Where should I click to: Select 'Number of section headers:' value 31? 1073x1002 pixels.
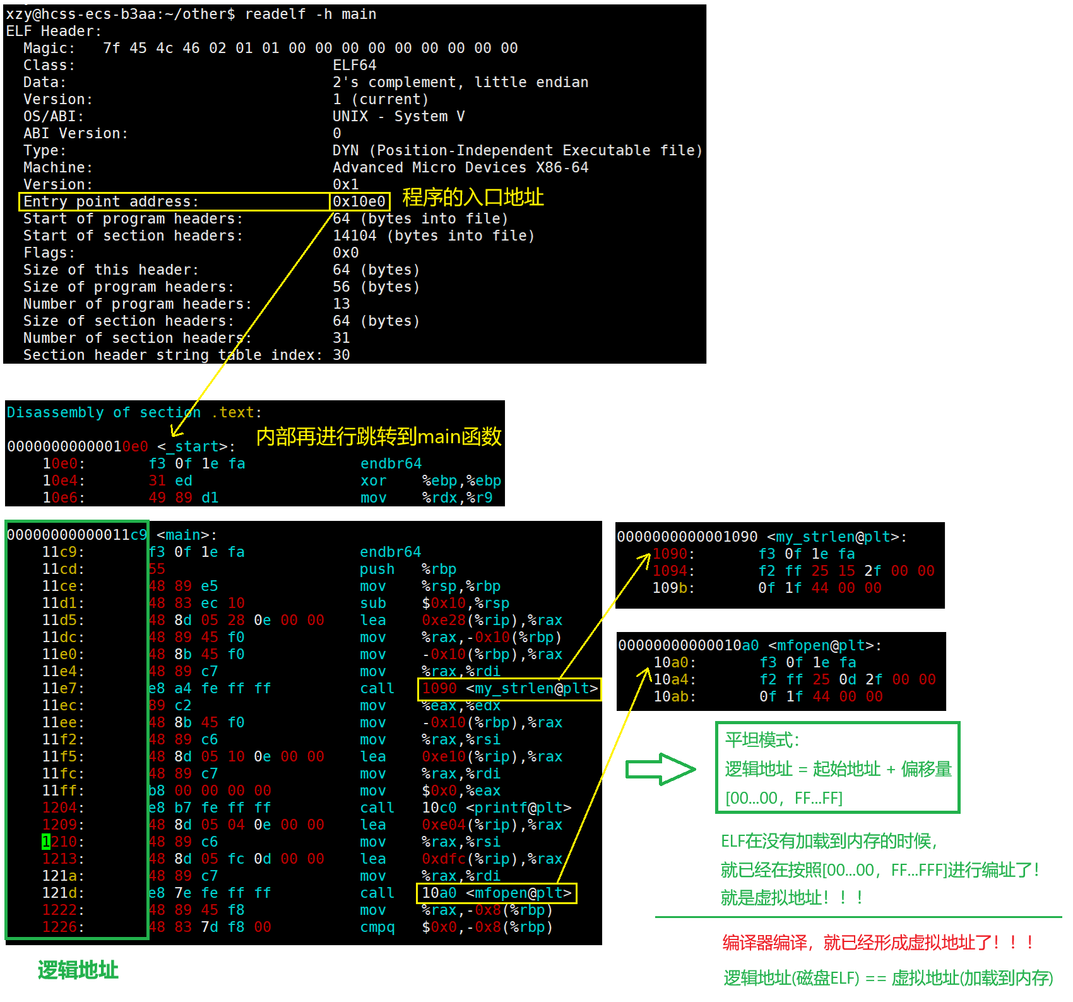click(x=341, y=338)
